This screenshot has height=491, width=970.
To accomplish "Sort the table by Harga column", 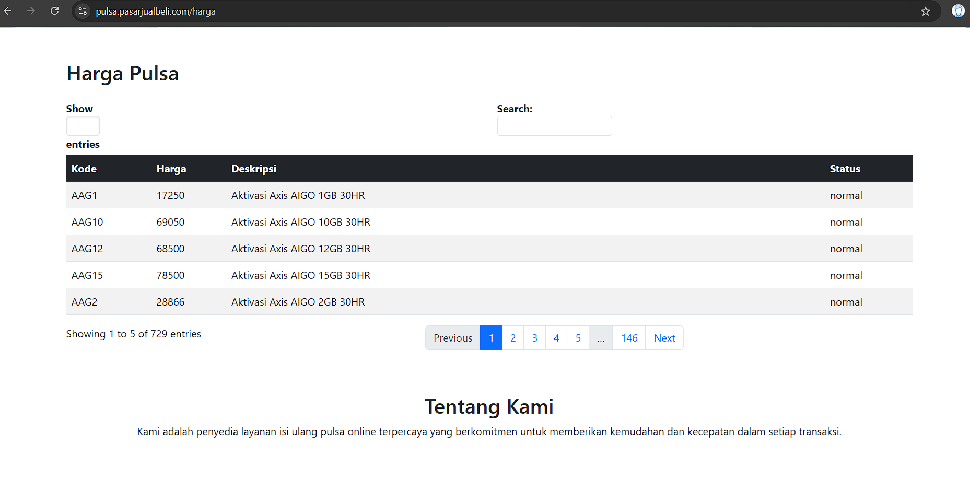I will coord(171,169).
